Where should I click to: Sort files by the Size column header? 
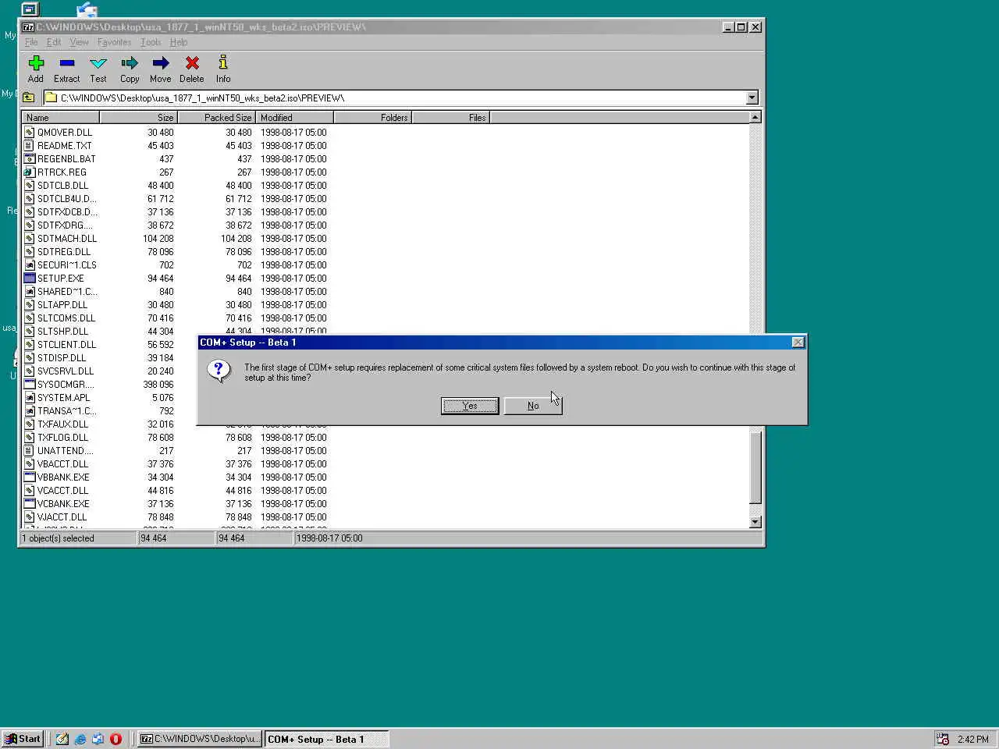coord(138,118)
